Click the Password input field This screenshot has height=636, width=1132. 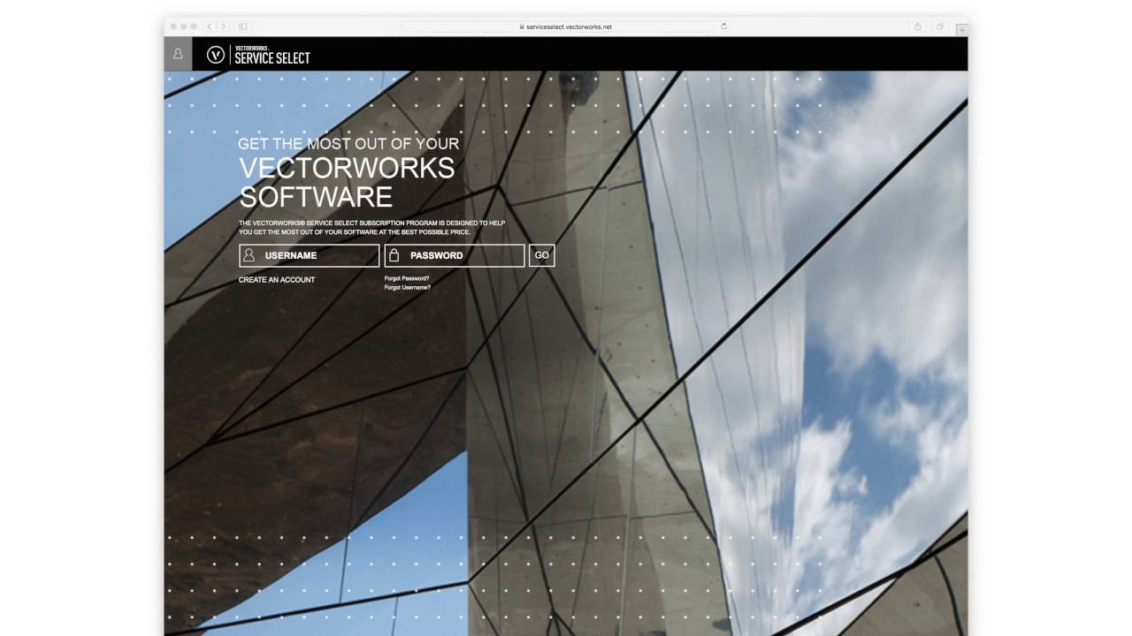pyautogui.click(x=455, y=255)
